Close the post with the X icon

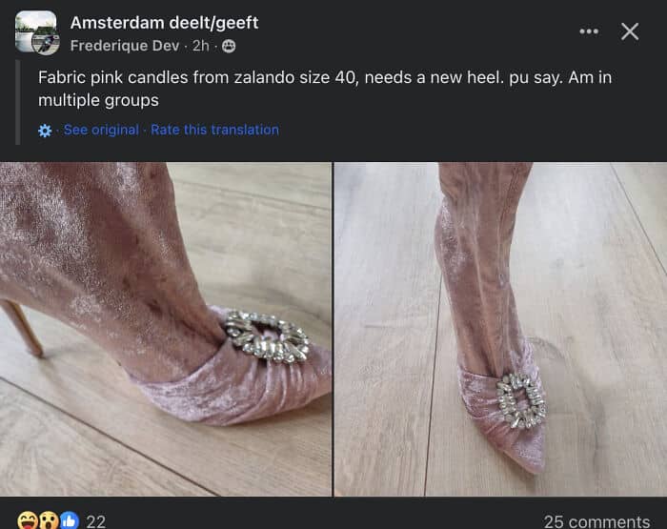coord(630,31)
